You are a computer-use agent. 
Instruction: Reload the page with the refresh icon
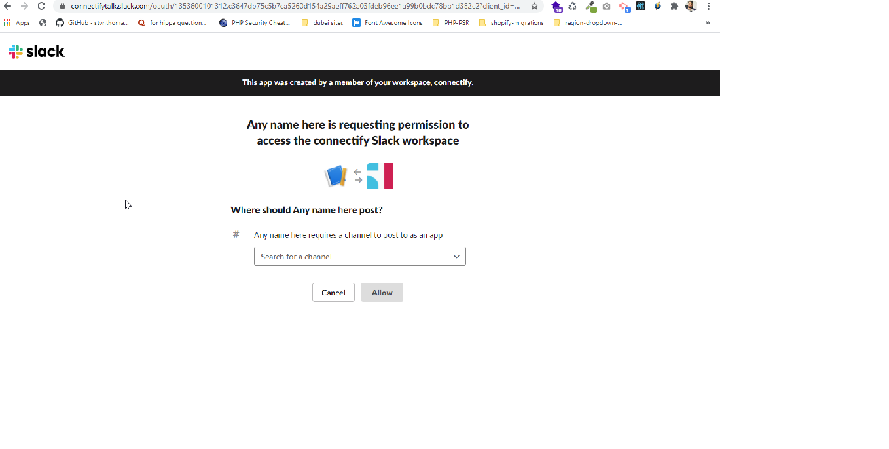42,6
